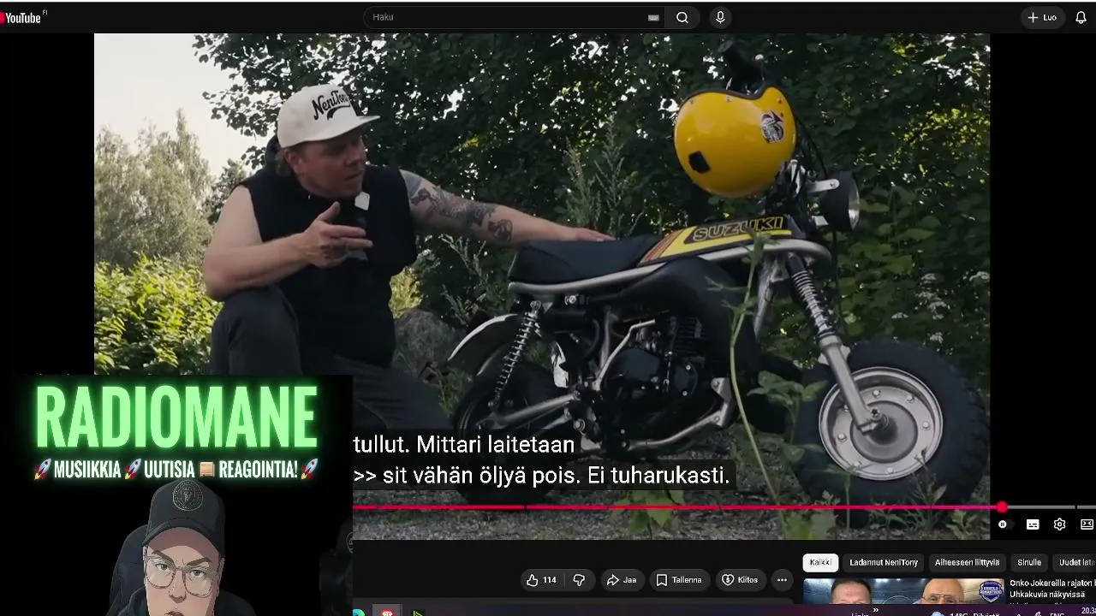Screen dimensions: 1096x616
Task: Share the video via Jaa button
Action: pyautogui.click(x=622, y=580)
